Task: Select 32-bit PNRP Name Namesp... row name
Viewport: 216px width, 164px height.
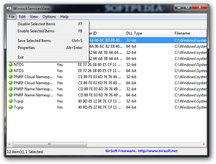Action: click(33, 89)
